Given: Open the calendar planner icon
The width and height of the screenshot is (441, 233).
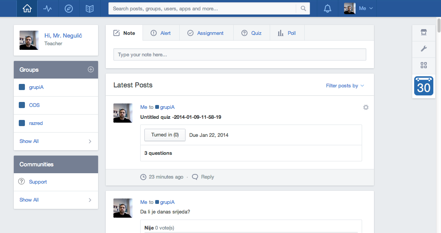Looking at the screenshot, I should click(x=423, y=86).
